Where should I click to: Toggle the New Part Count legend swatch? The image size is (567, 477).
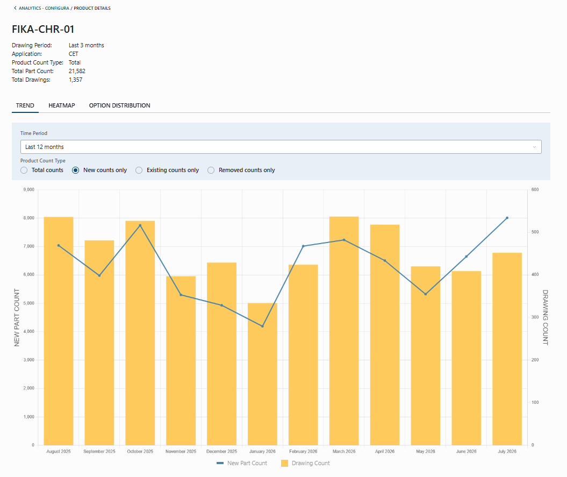pos(220,463)
